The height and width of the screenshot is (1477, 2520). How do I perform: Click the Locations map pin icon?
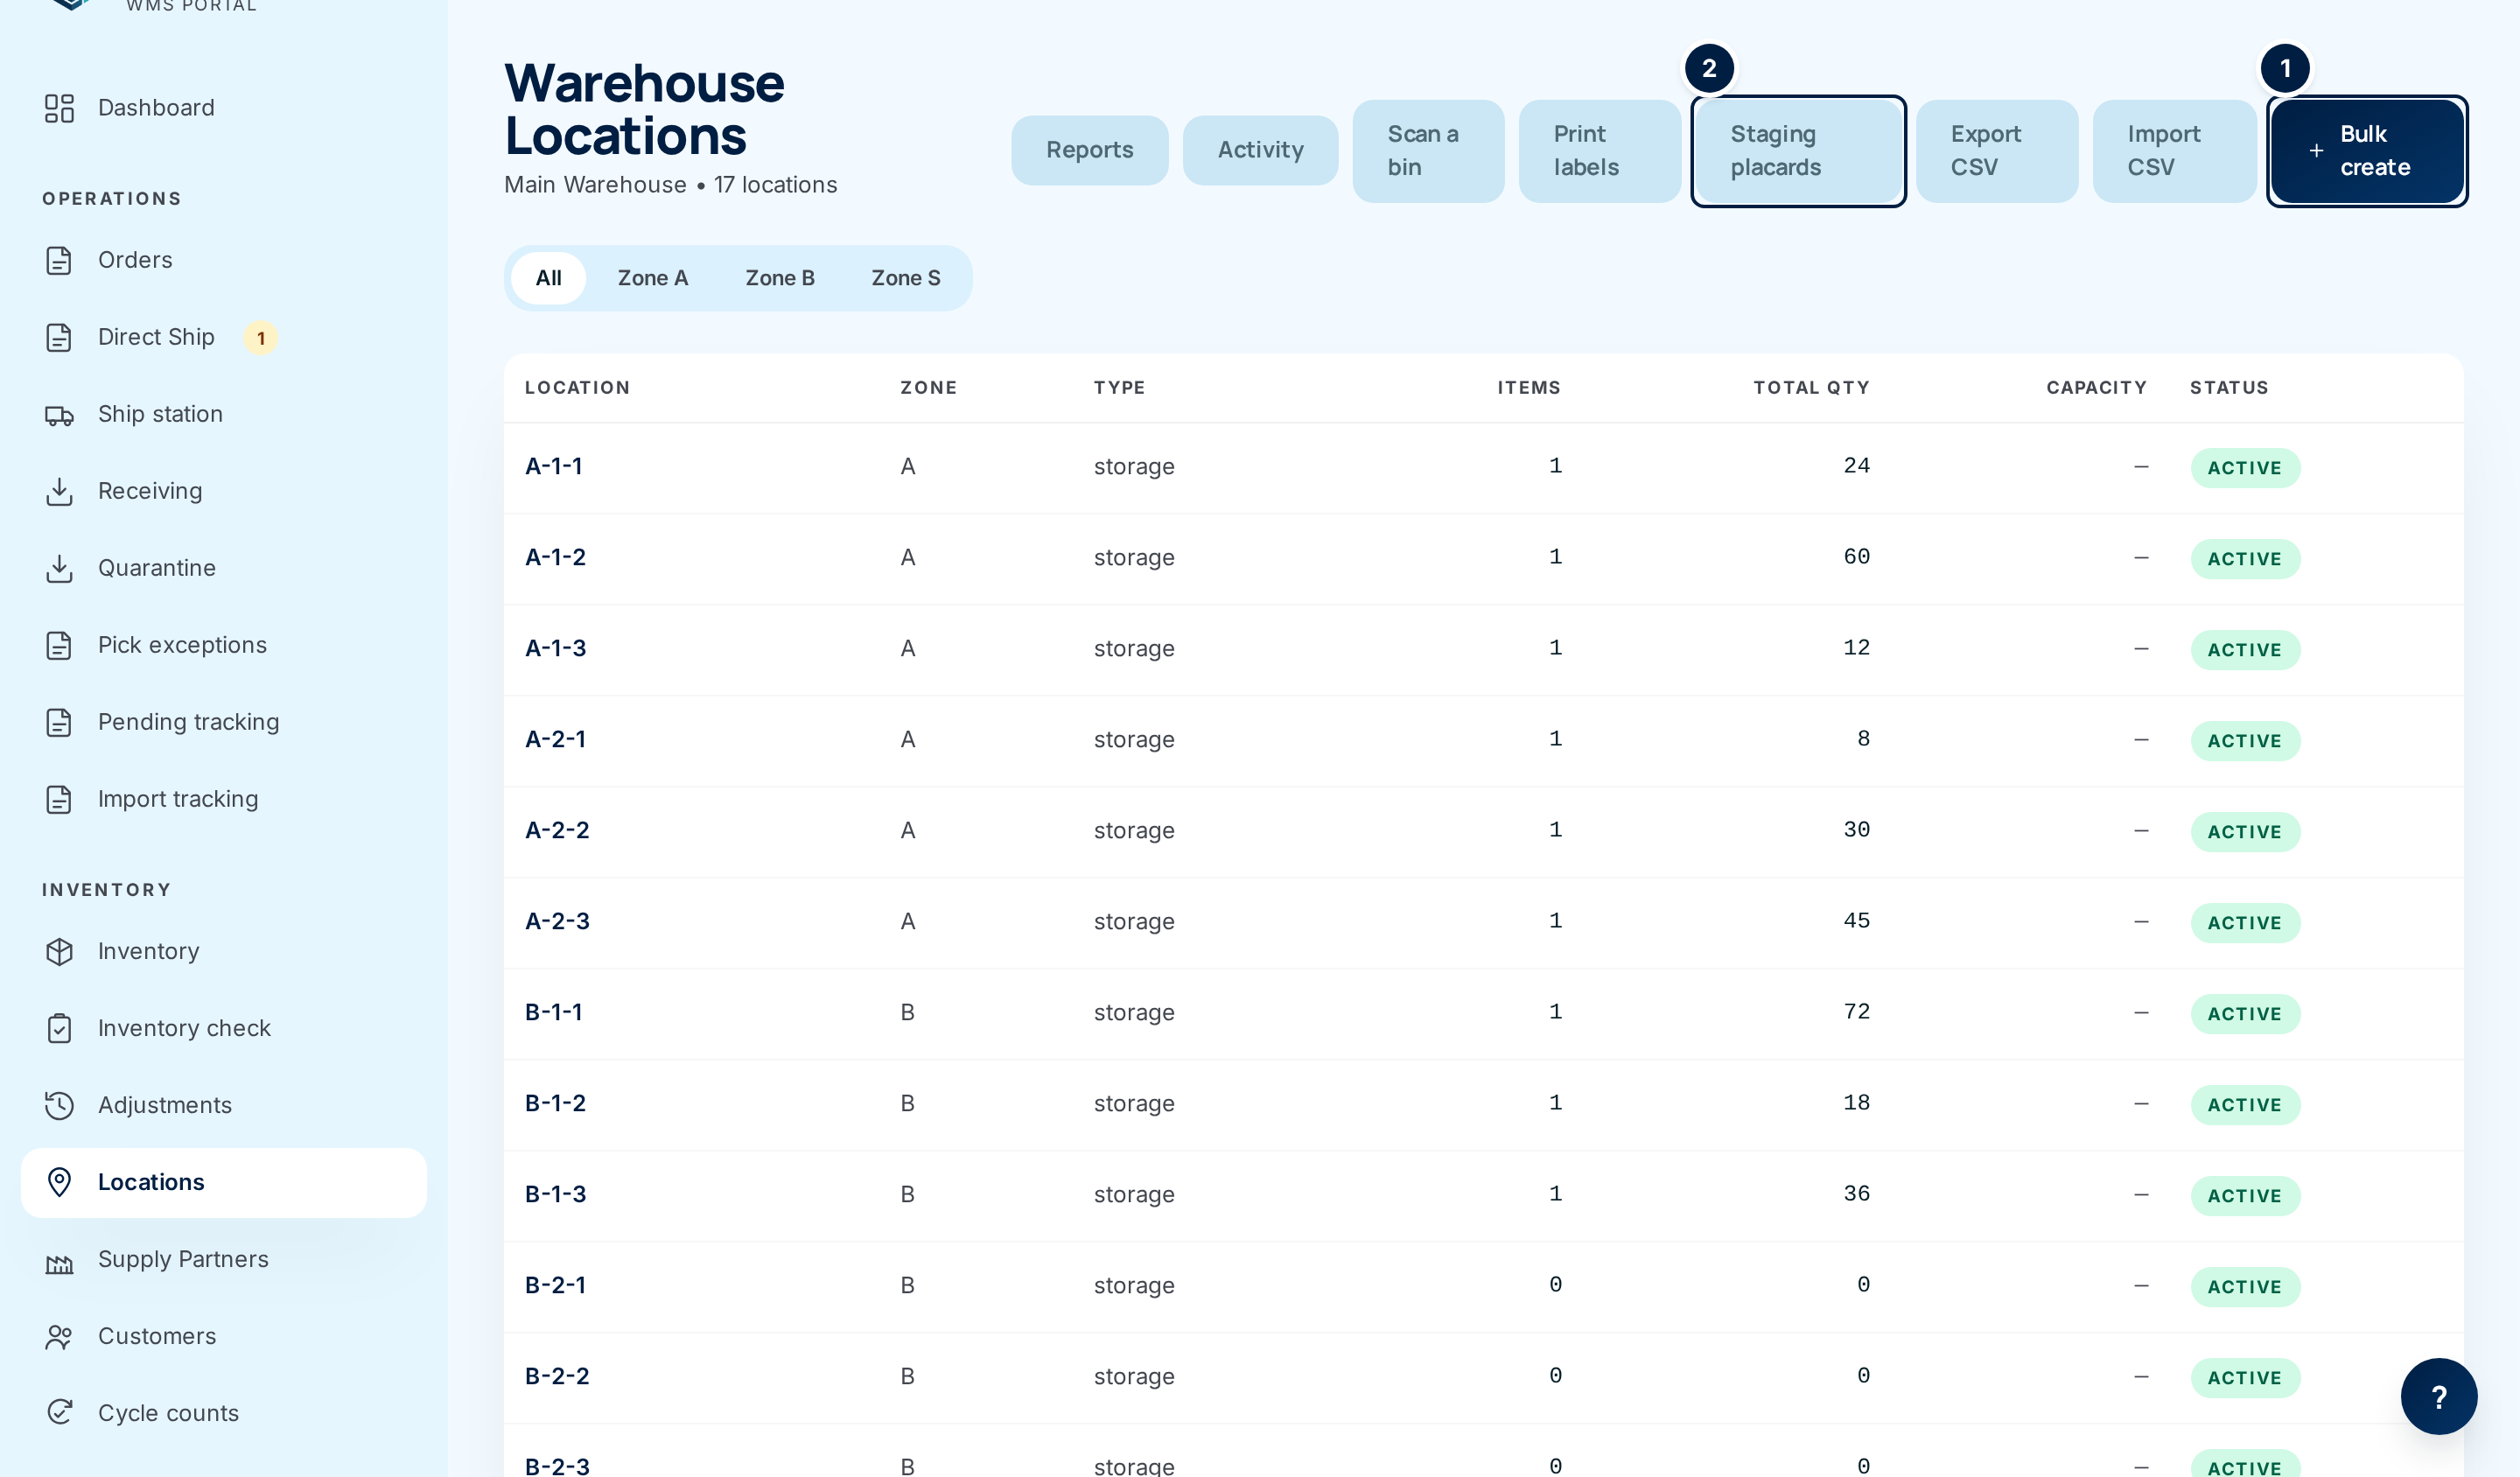[59, 1182]
